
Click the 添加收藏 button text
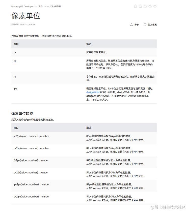tap(152, 25)
